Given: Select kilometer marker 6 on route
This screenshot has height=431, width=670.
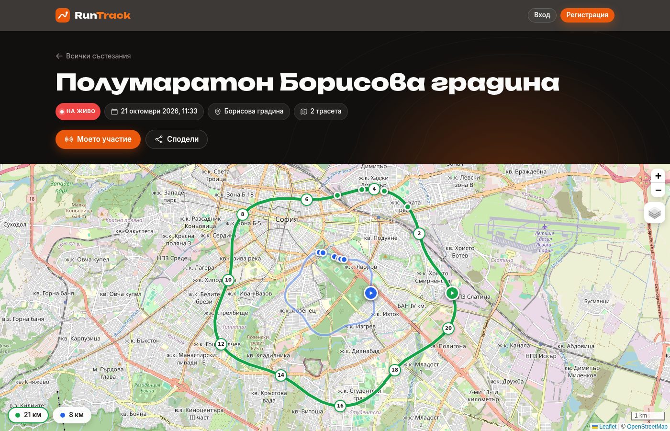Looking at the screenshot, I should pyautogui.click(x=307, y=199).
